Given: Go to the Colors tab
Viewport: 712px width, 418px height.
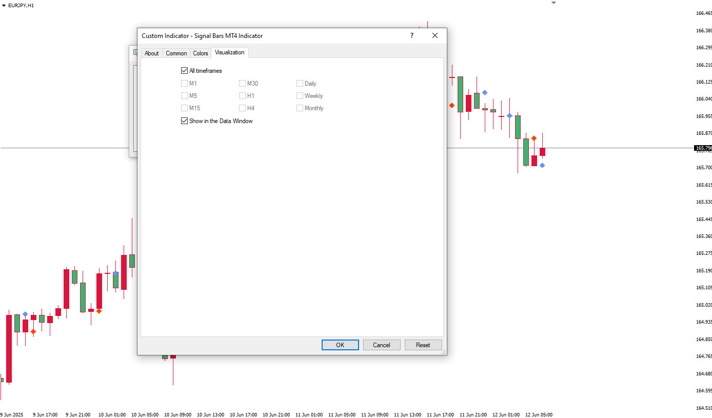Looking at the screenshot, I should (x=201, y=53).
